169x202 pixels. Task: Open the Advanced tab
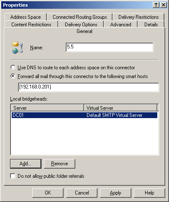tap(120, 25)
